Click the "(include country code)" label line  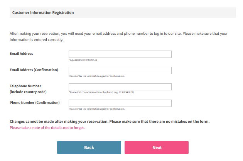click(x=29, y=92)
